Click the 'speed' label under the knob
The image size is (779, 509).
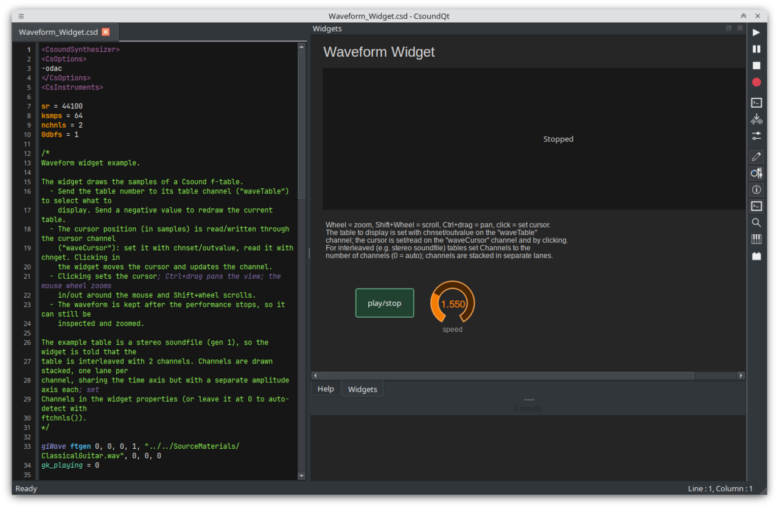(x=452, y=329)
